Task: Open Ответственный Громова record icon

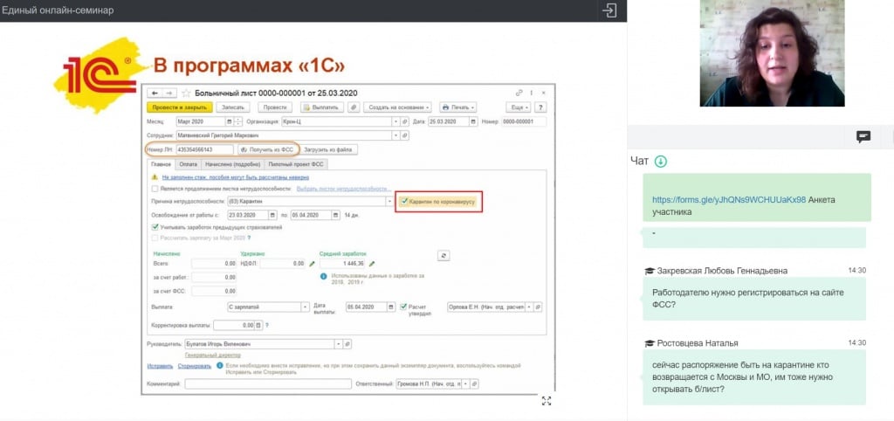Action: click(x=476, y=384)
